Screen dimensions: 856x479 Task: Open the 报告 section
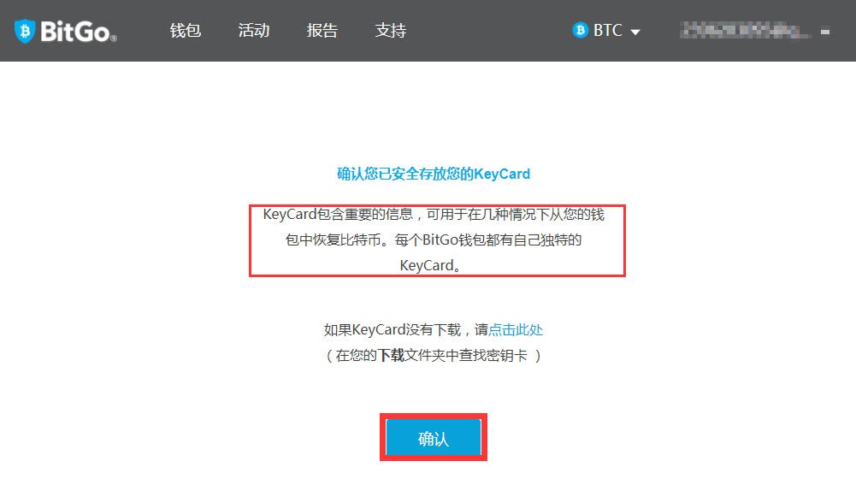tap(322, 31)
